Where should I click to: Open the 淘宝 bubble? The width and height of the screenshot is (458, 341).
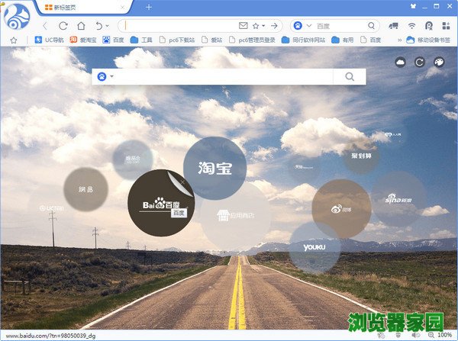click(x=215, y=168)
